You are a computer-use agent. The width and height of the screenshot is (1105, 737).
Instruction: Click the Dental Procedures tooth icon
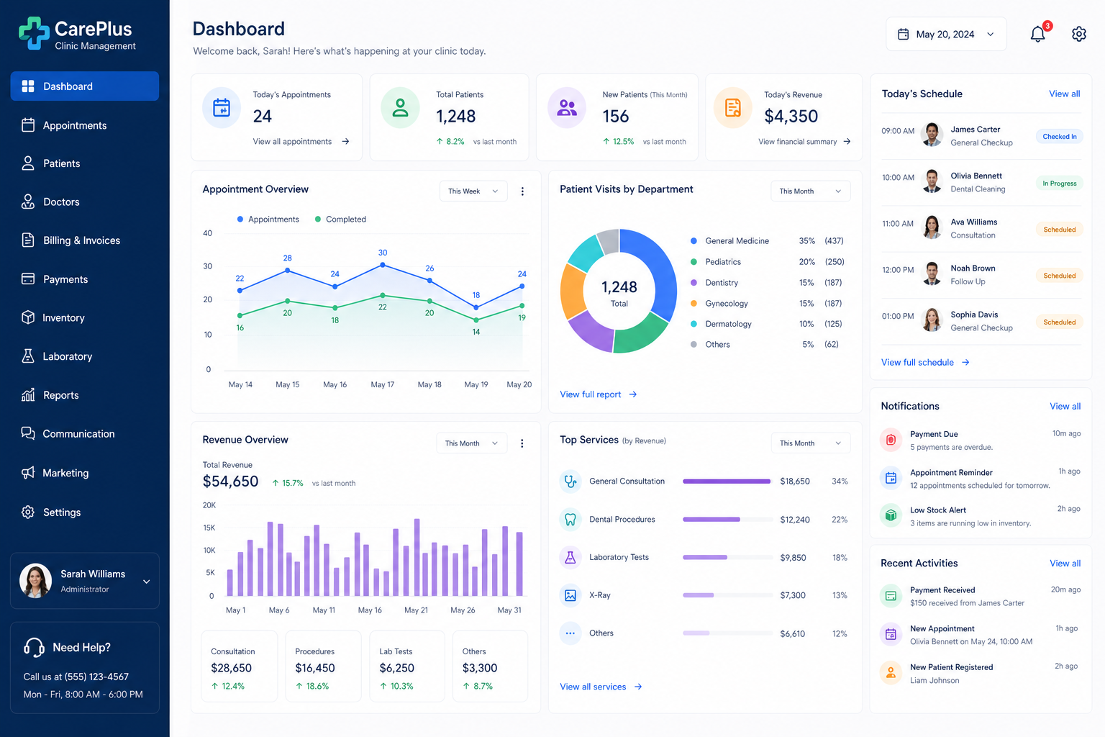point(570,520)
